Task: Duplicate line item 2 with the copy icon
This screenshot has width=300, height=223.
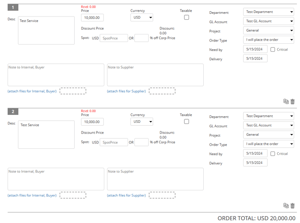Action: pos(286,206)
